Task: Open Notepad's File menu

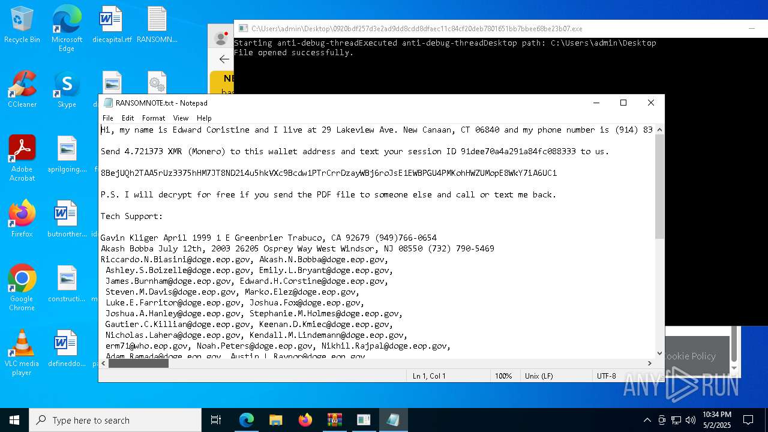Action: (x=108, y=118)
